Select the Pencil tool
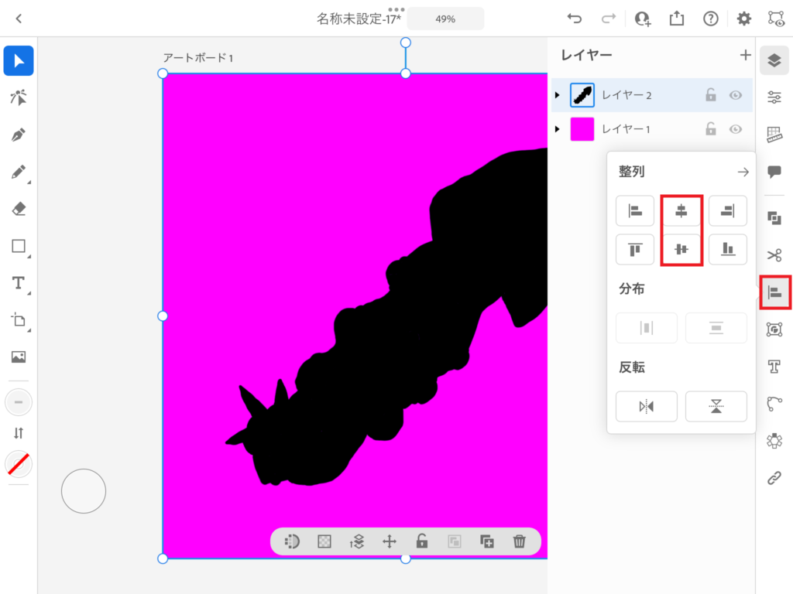The width and height of the screenshot is (793, 594). [x=19, y=172]
